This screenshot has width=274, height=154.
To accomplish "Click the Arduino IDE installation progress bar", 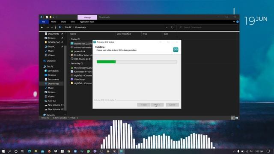I will click(137, 62).
